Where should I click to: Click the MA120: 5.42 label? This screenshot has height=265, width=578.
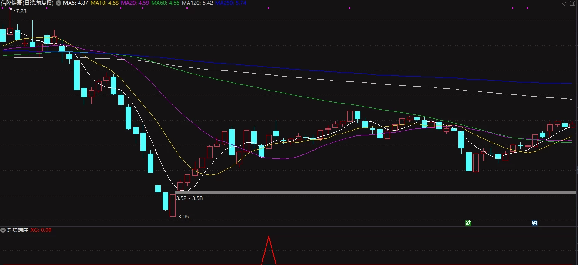tap(197, 3)
